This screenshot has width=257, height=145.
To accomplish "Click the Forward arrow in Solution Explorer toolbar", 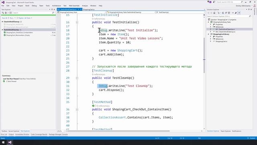I will point(211,13).
